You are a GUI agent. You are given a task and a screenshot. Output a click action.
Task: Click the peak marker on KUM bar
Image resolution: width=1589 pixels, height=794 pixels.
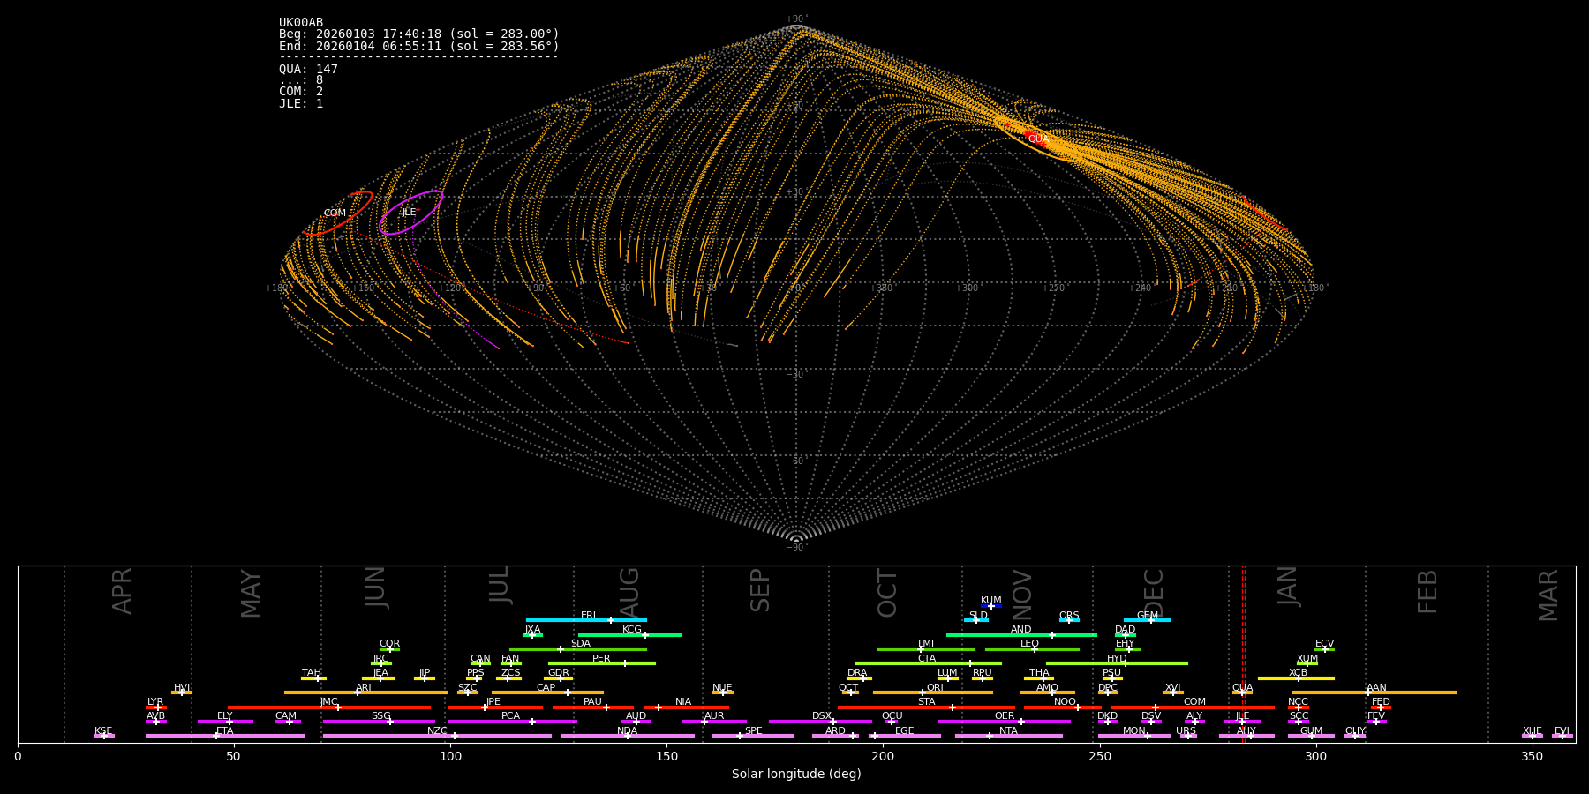(x=991, y=606)
